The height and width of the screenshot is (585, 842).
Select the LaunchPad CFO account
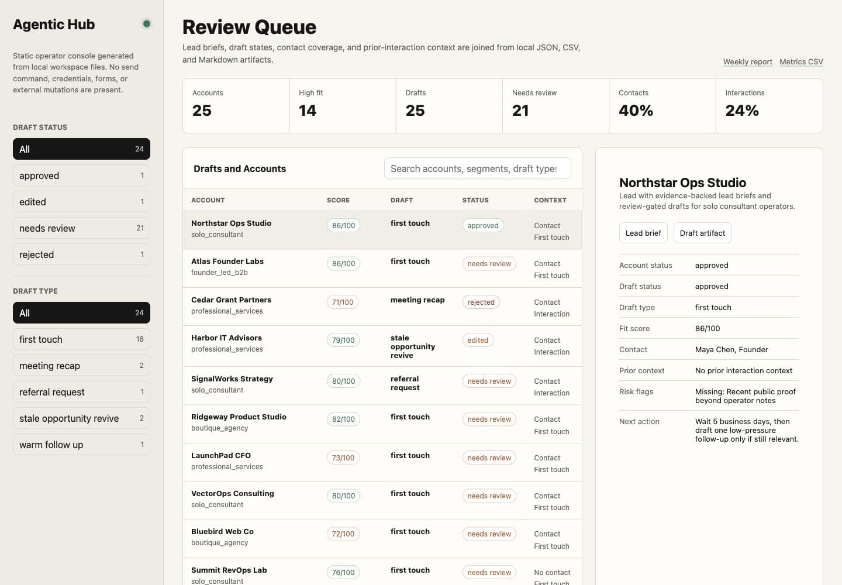coord(382,462)
